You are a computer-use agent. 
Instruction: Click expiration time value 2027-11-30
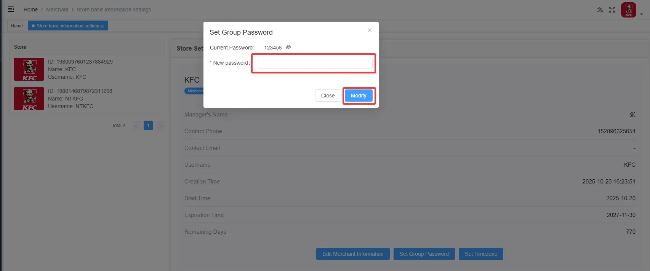click(x=621, y=215)
